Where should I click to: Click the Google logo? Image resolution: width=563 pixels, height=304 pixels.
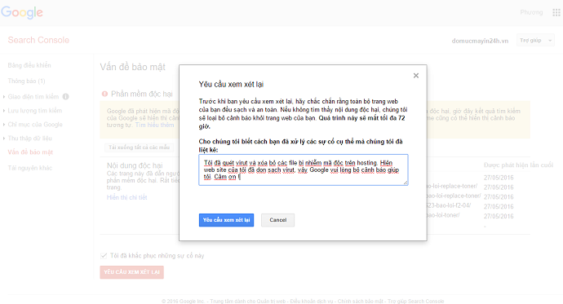point(22,12)
